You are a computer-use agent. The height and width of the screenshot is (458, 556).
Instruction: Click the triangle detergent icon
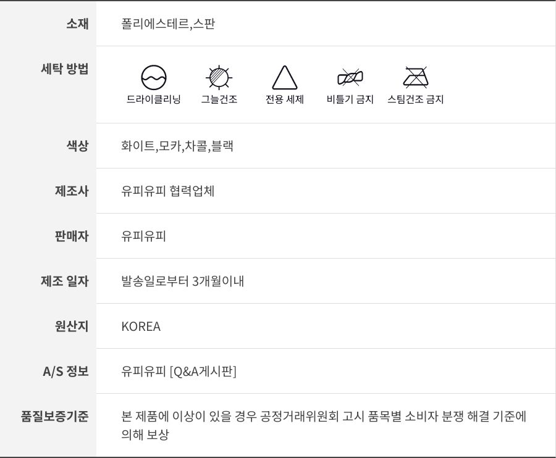click(x=284, y=78)
